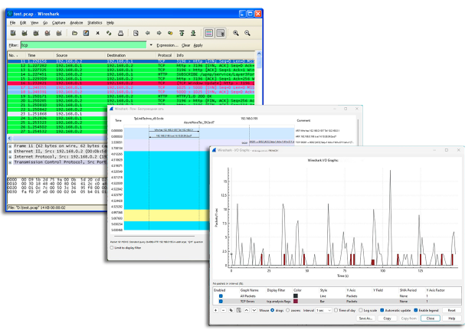This screenshot has width=475, height=333.
Task: Toggle packet list colorize icon
Action: pyautogui.click(x=208, y=33)
